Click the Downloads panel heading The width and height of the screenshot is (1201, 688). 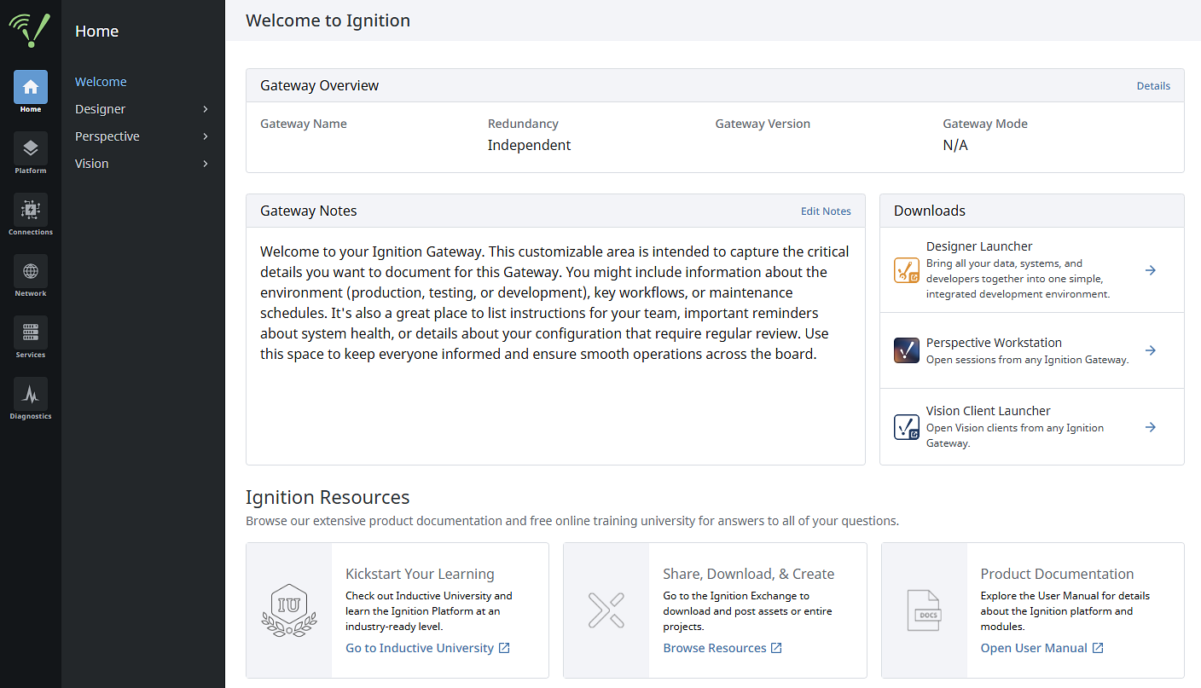coord(930,211)
